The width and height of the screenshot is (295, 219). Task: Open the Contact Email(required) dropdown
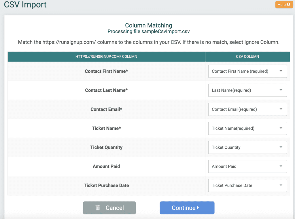[247, 109]
